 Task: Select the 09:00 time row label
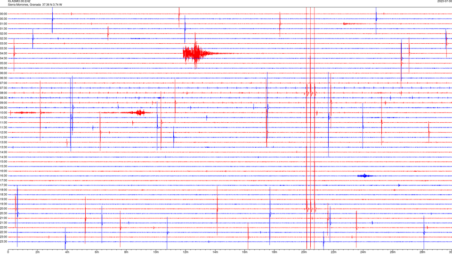4,103
